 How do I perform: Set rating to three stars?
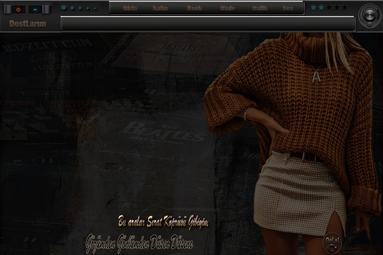[x=329, y=7]
